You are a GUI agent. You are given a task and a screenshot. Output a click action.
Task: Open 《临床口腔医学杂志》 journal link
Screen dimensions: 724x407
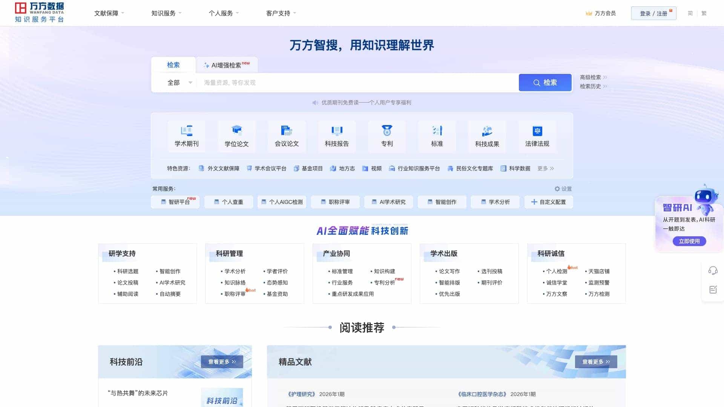tap(482, 394)
